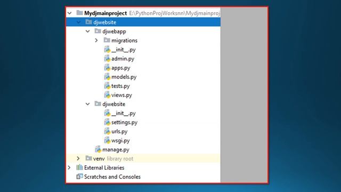Click the Mydjmainproject folder icon
This screenshot has width=341, height=192.
pyautogui.click(x=79, y=13)
